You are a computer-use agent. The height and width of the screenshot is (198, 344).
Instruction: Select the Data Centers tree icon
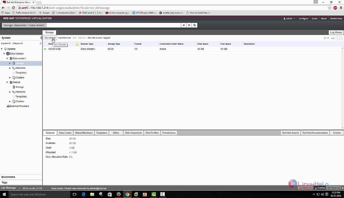click(8, 54)
